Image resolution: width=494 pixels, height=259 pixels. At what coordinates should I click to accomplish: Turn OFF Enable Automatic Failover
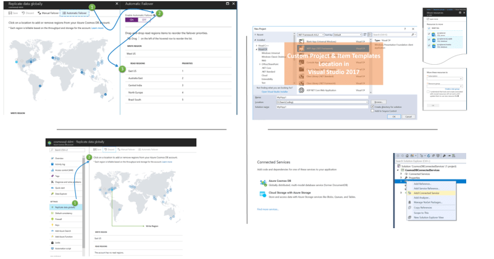(144, 20)
